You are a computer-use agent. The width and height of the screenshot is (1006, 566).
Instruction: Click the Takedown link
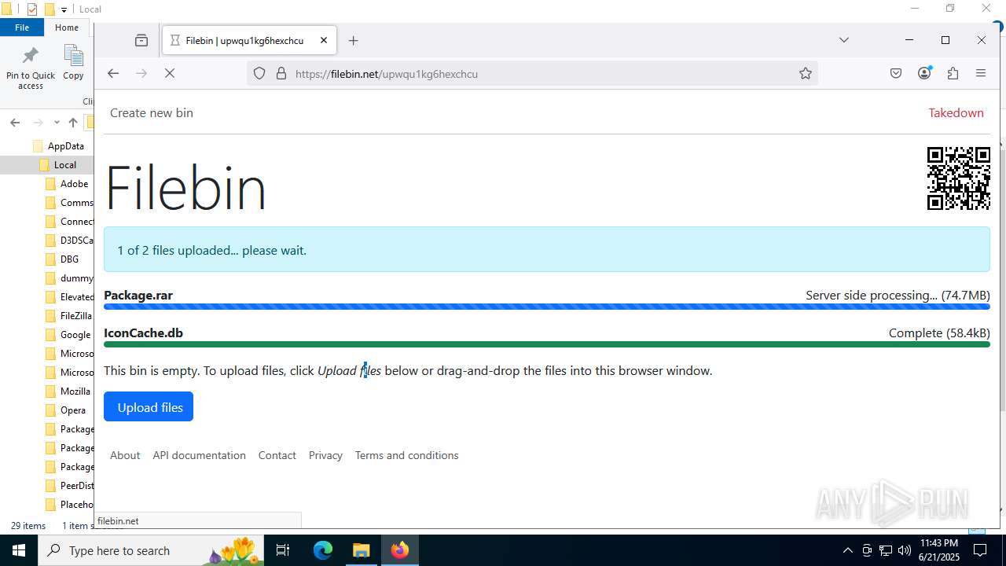point(956,112)
